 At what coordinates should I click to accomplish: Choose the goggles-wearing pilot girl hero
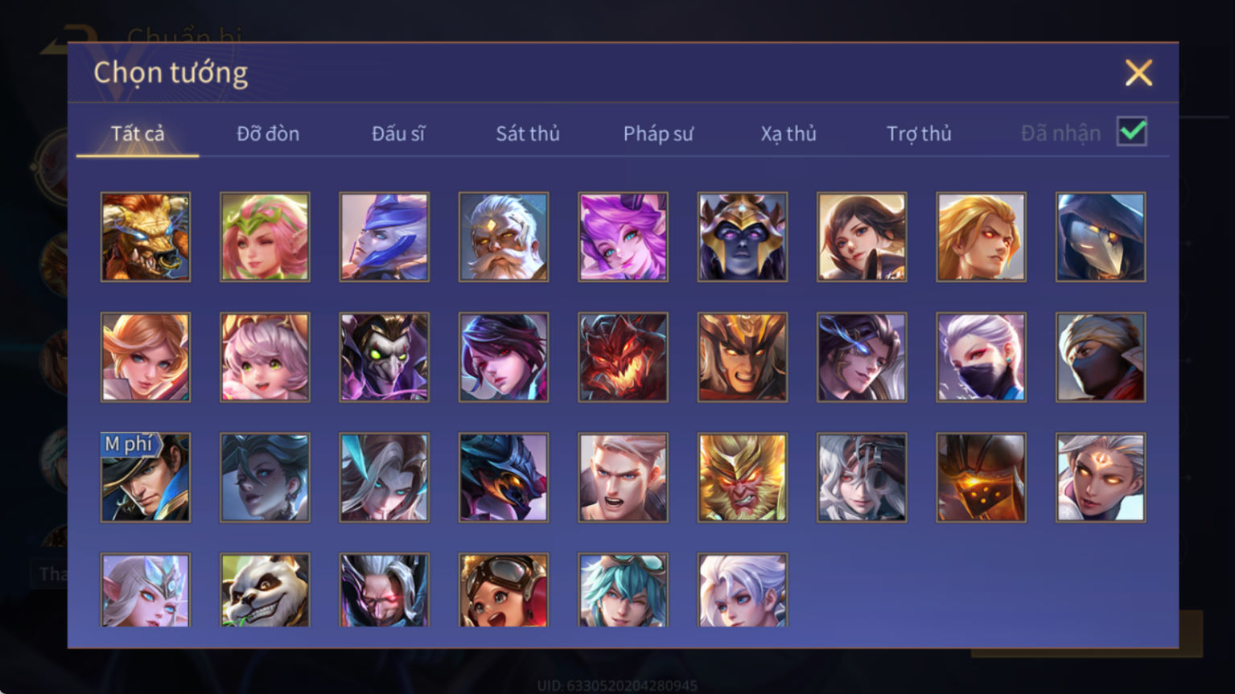504,589
